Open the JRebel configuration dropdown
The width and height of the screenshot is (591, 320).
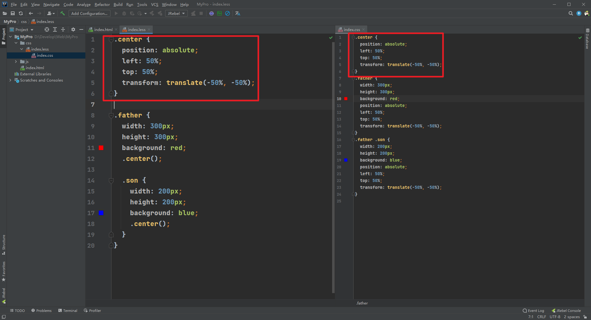click(176, 13)
